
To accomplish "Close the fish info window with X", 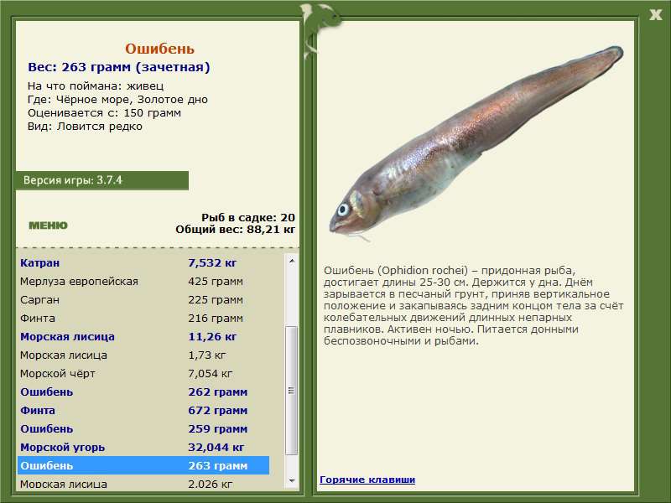I will 655,15.
